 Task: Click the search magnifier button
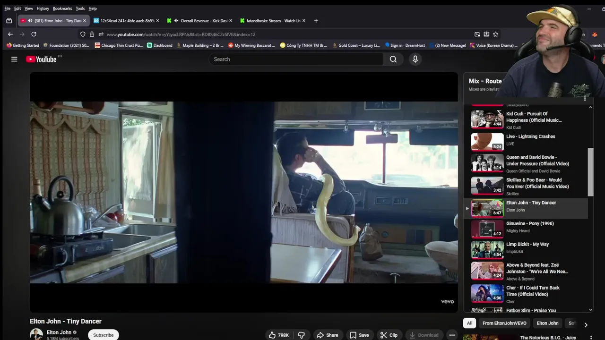(393, 59)
